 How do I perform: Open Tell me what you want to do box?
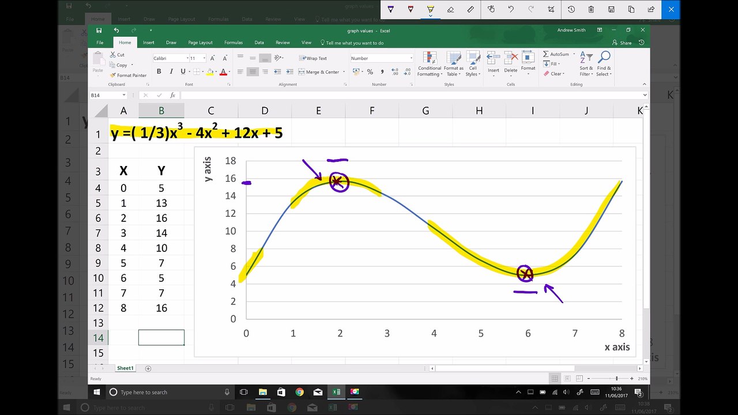click(x=352, y=43)
